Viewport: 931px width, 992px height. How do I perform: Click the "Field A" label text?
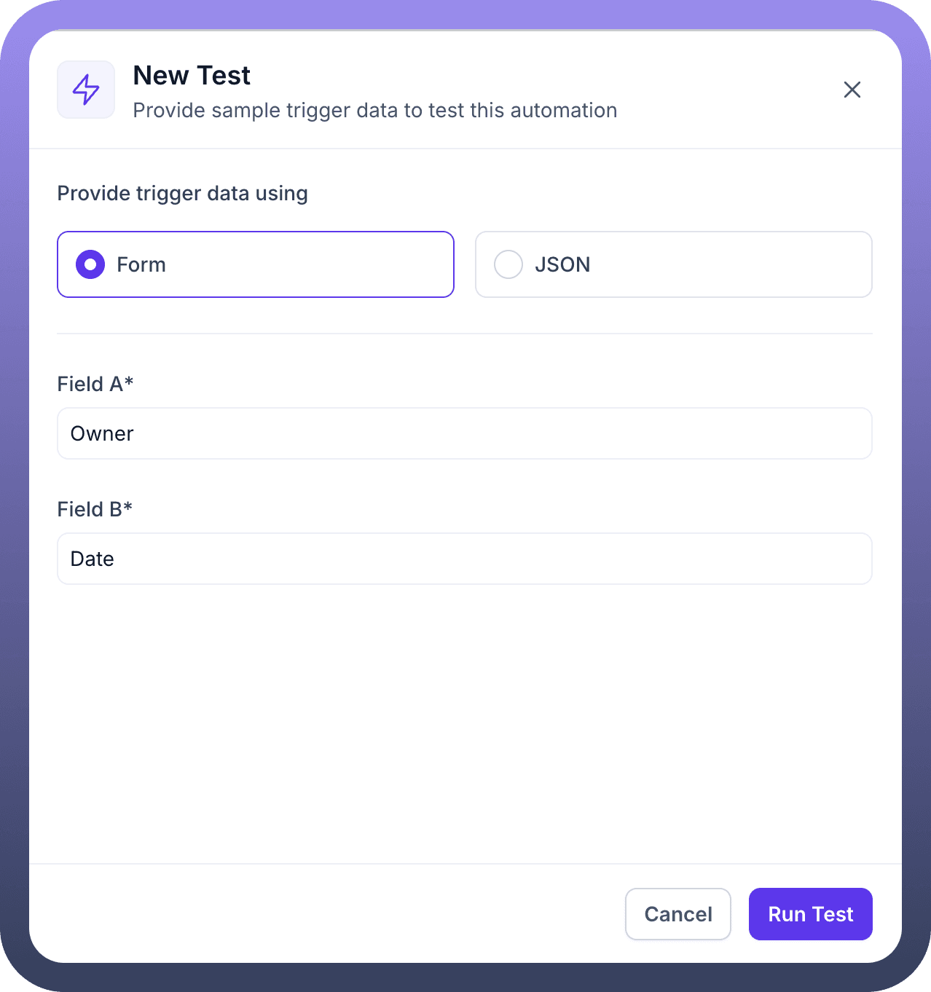point(90,385)
